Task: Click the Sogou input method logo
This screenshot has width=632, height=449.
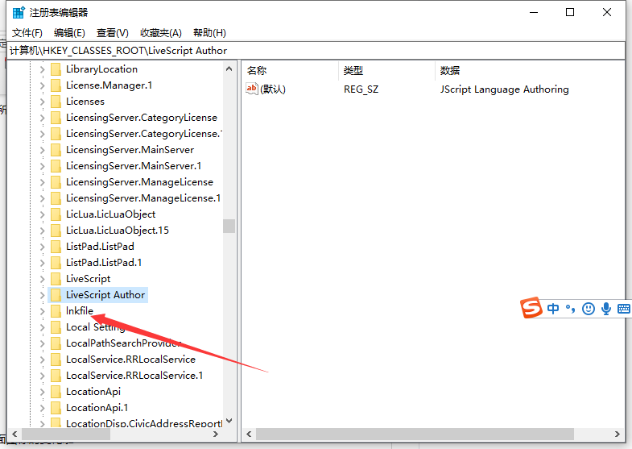Action: point(531,308)
